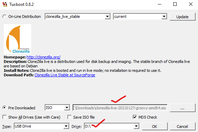Uncheck the MD5 Check checkbox
Screen dimensions: 198x132
(x=135, y=117)
